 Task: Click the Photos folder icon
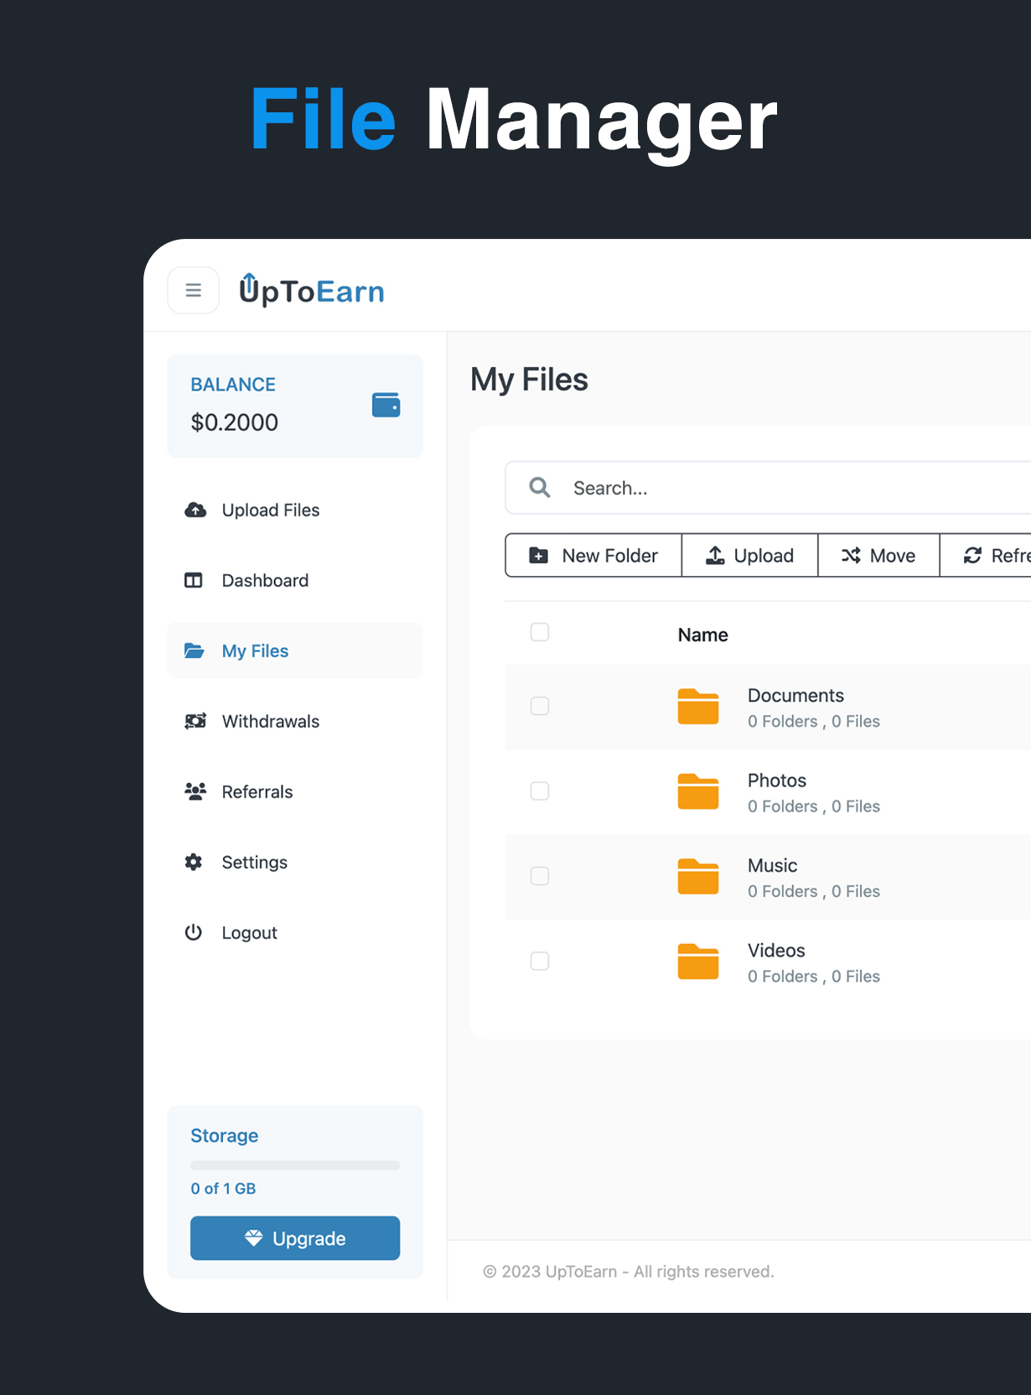[698, 791]
